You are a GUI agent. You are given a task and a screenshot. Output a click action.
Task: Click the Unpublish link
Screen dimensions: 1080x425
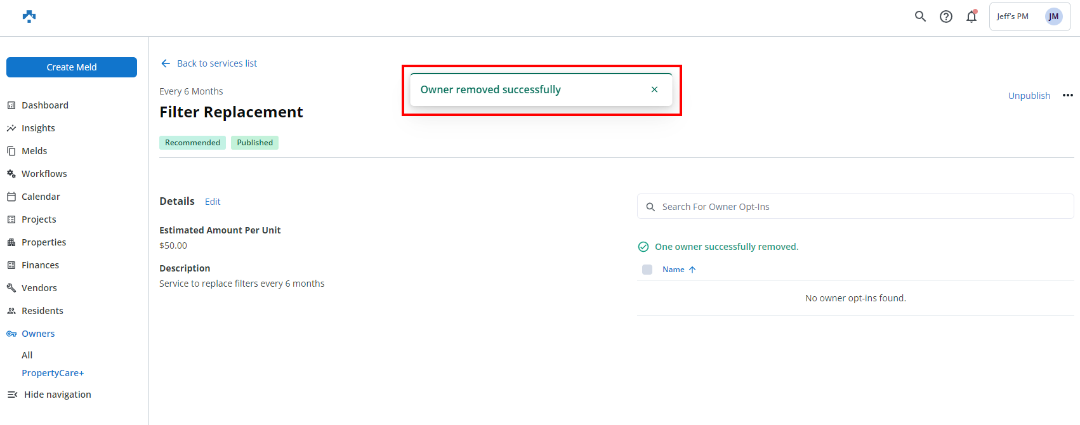click(1029, 96)
